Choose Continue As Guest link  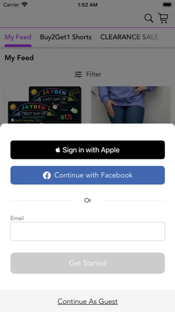[x=88, y=302]
